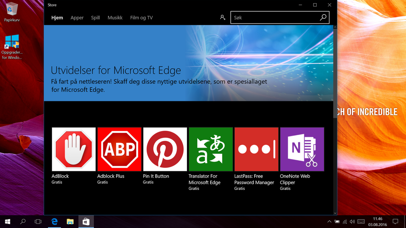Click the scrollbar up arrow in Store

[x=335, y=27]
